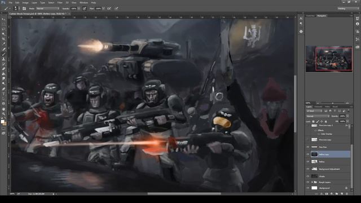Open the Brush Preset picker
The width and height of the screenshot is (361, 203).
point(16,8)
